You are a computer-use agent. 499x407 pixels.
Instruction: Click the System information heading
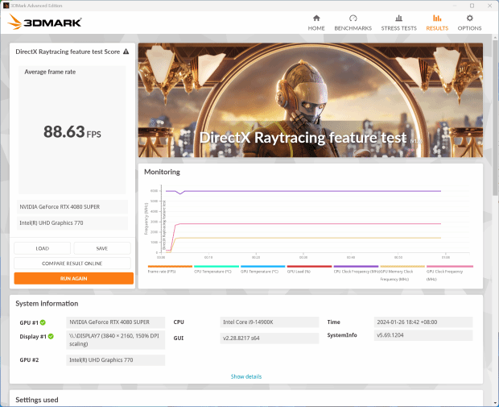click(47, 303)
